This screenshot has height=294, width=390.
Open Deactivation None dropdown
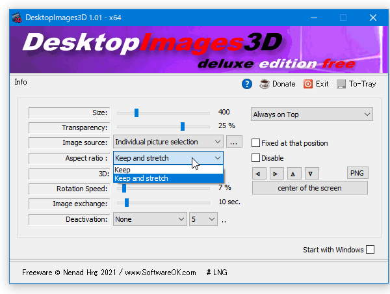[x=149, y=219]
